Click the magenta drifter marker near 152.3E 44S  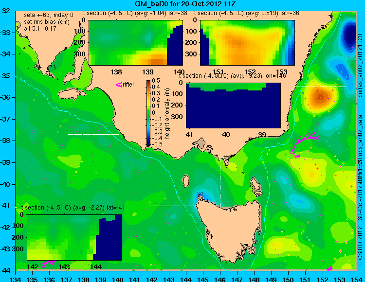pos(329,269)
